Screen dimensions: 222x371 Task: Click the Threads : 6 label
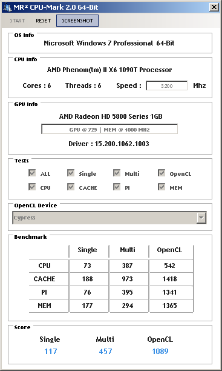[83, 85]
